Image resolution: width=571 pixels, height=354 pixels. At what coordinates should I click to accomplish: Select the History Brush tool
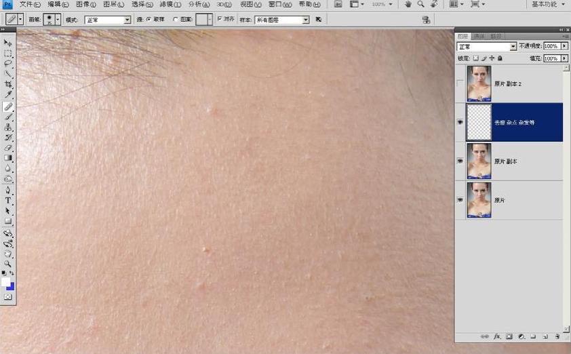pos(7,137)
